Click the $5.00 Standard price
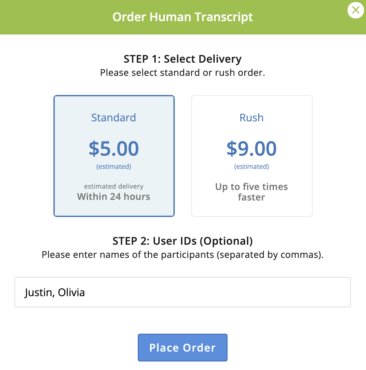 pyautogui.click(x=114, y=148)
